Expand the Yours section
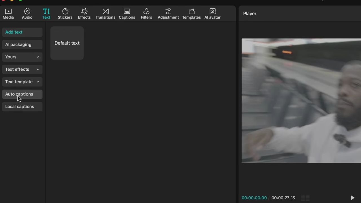This screenshot has width=361, height=203. 22,57
